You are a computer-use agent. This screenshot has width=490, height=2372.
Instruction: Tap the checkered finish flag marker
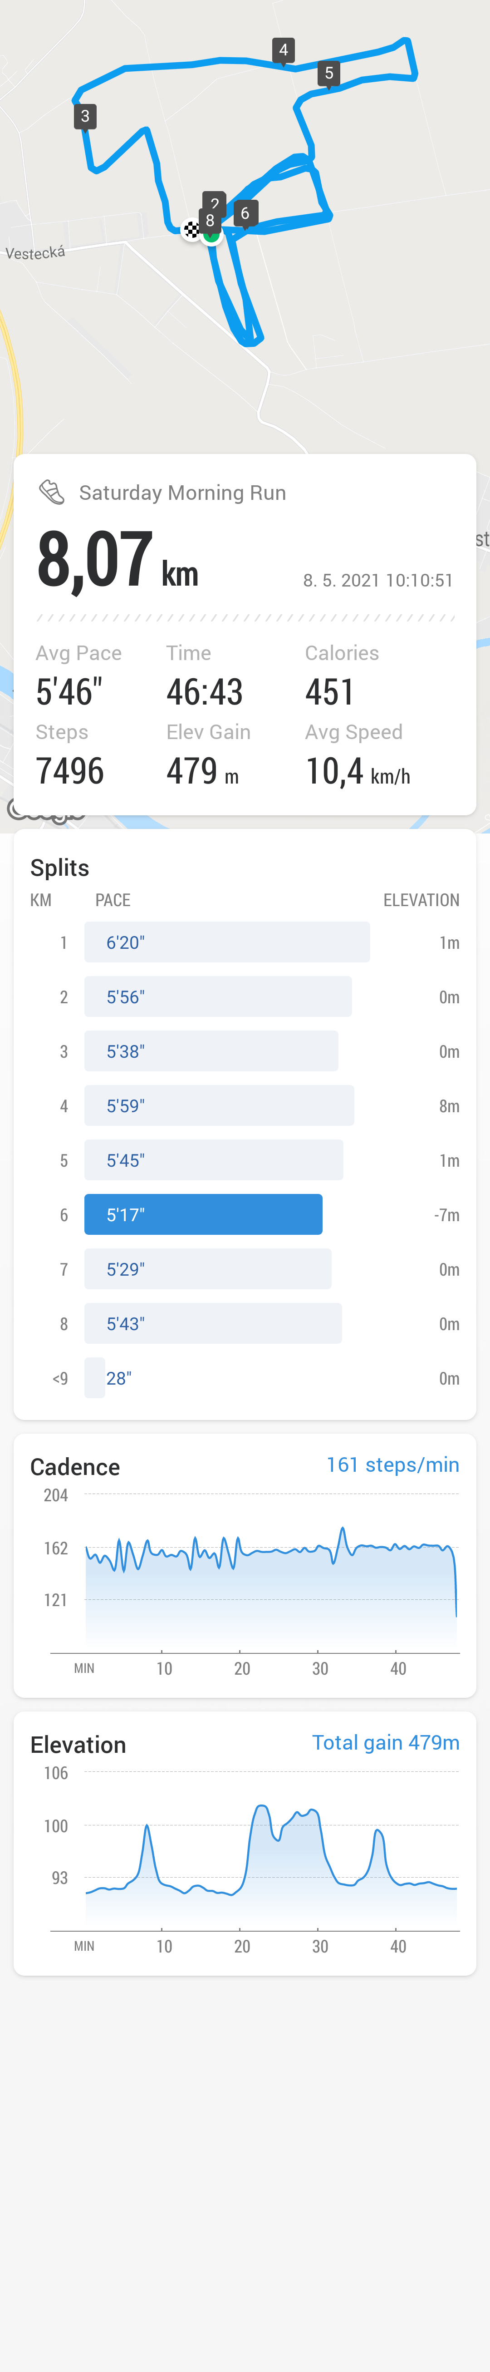(x=191, y=229)
